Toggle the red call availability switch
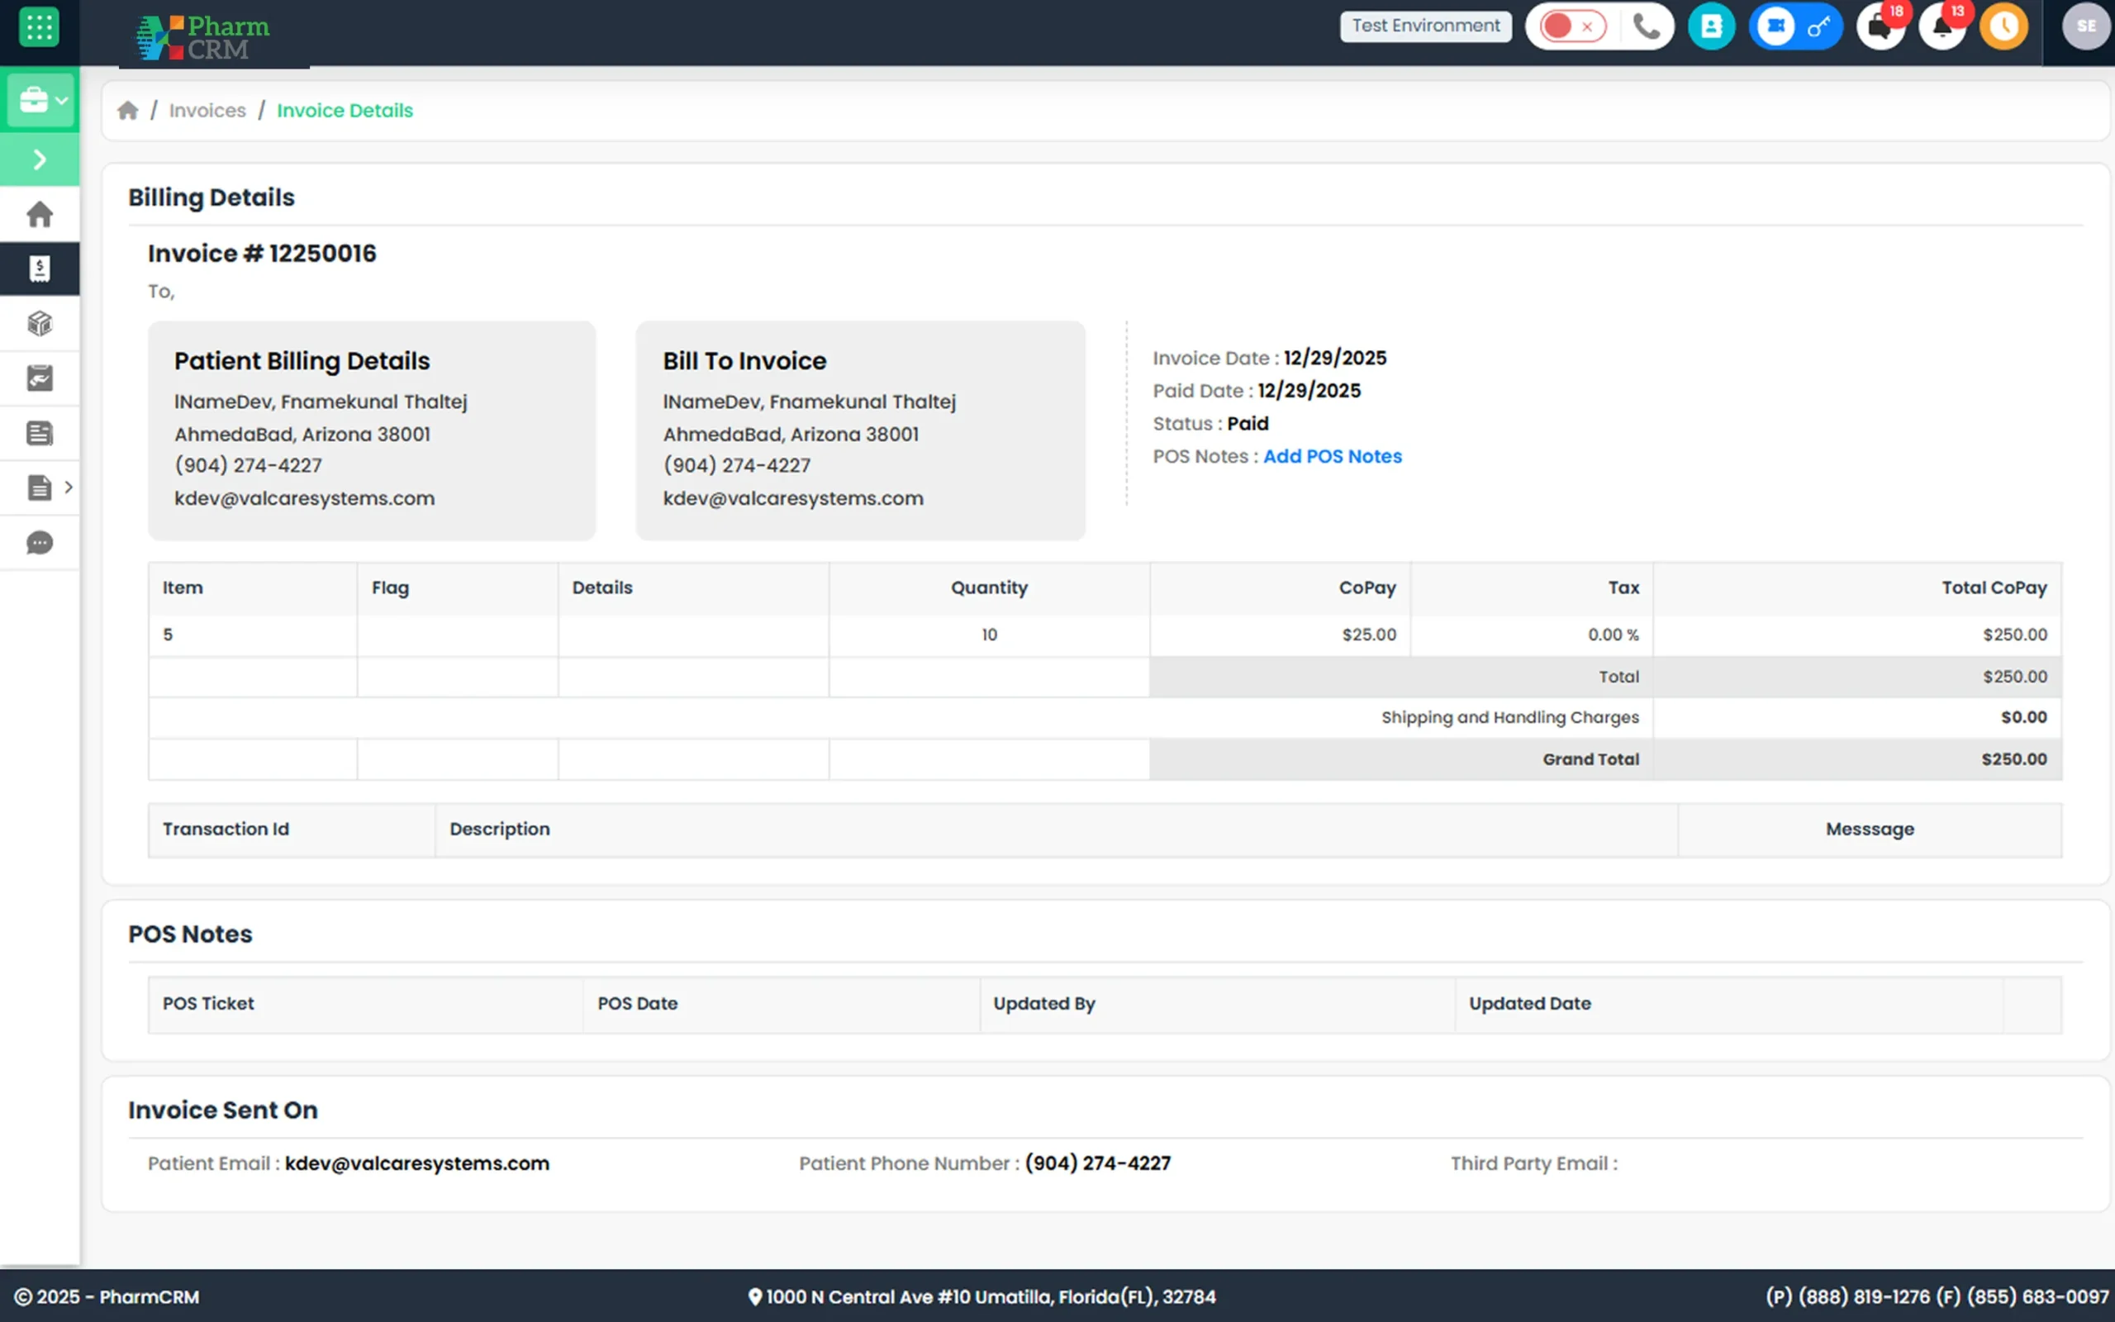This screenshot has height=1322, width=2115. pos(1572,26)
